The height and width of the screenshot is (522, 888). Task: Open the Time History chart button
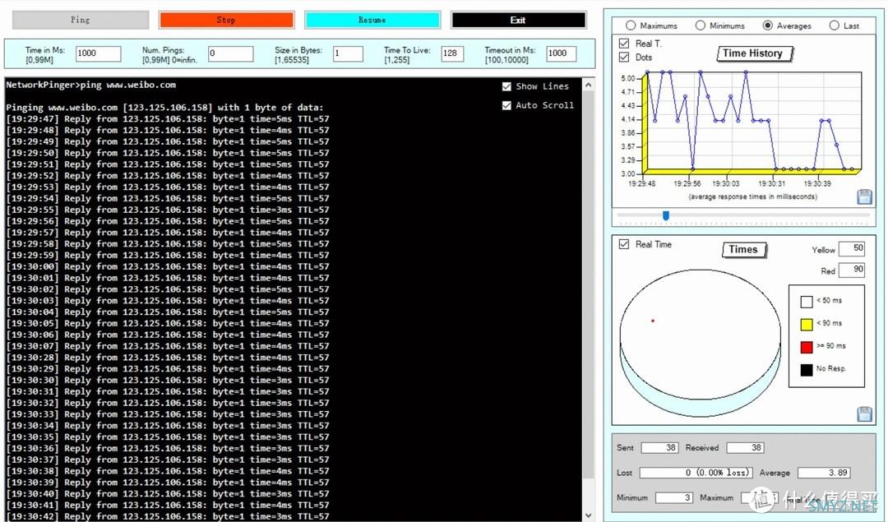coord(754,53)
